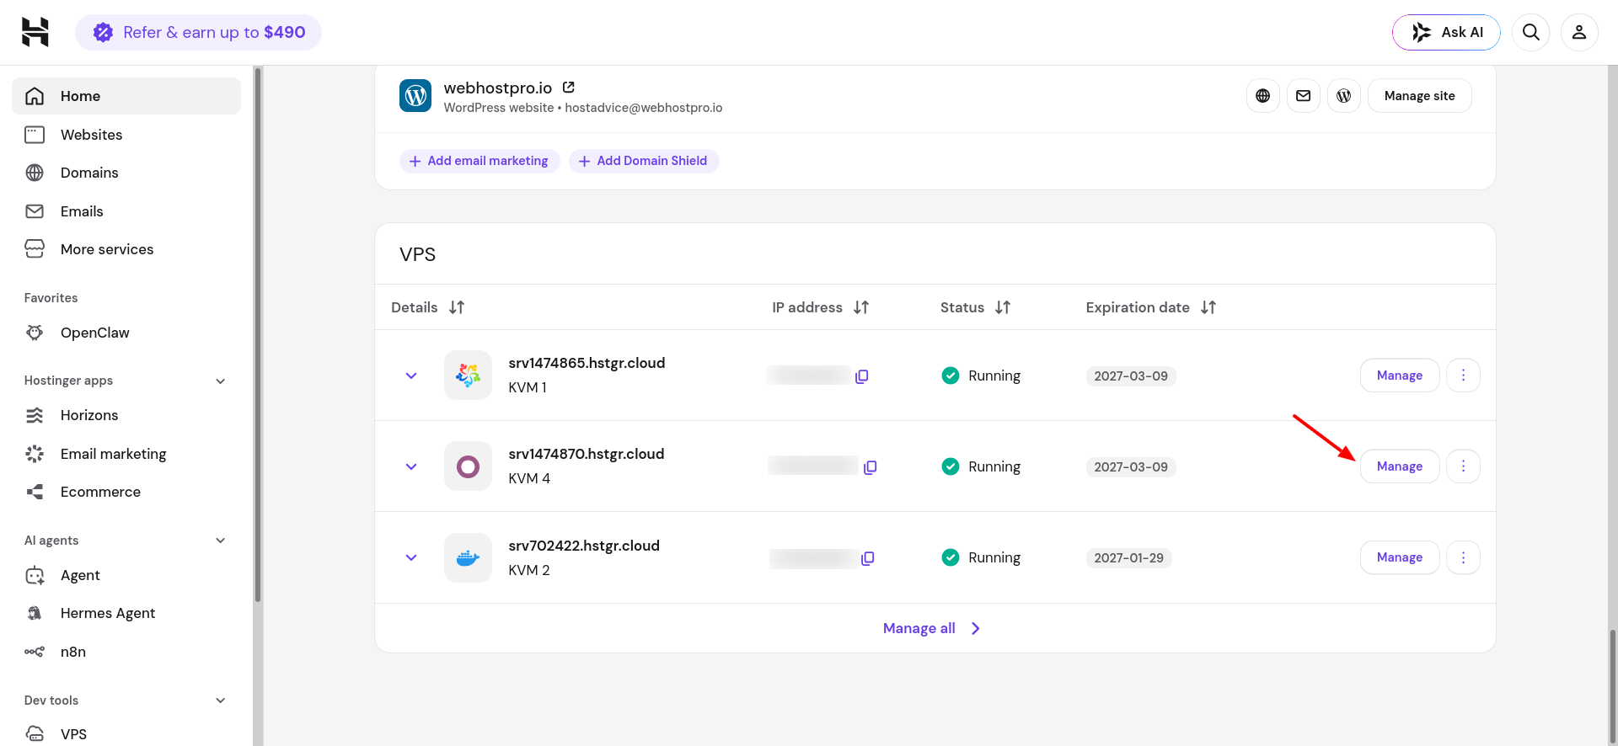The image size is (1618, 746).
Task: Click Running status of KVM 4 server
Action: (981, 466)
